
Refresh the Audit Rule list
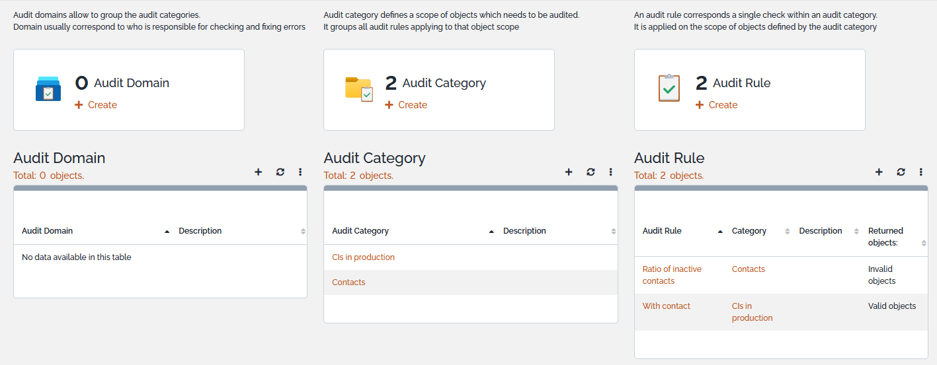coord(901,172)
